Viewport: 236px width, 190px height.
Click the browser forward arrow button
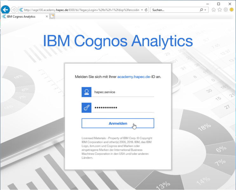[14, 10]
